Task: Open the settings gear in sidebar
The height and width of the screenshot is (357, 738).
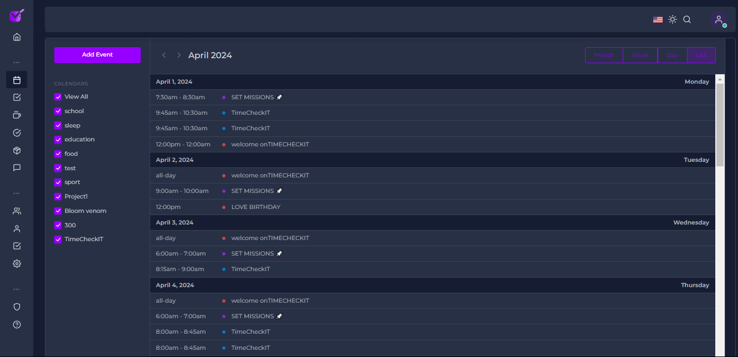Action: tap(17, 263)
